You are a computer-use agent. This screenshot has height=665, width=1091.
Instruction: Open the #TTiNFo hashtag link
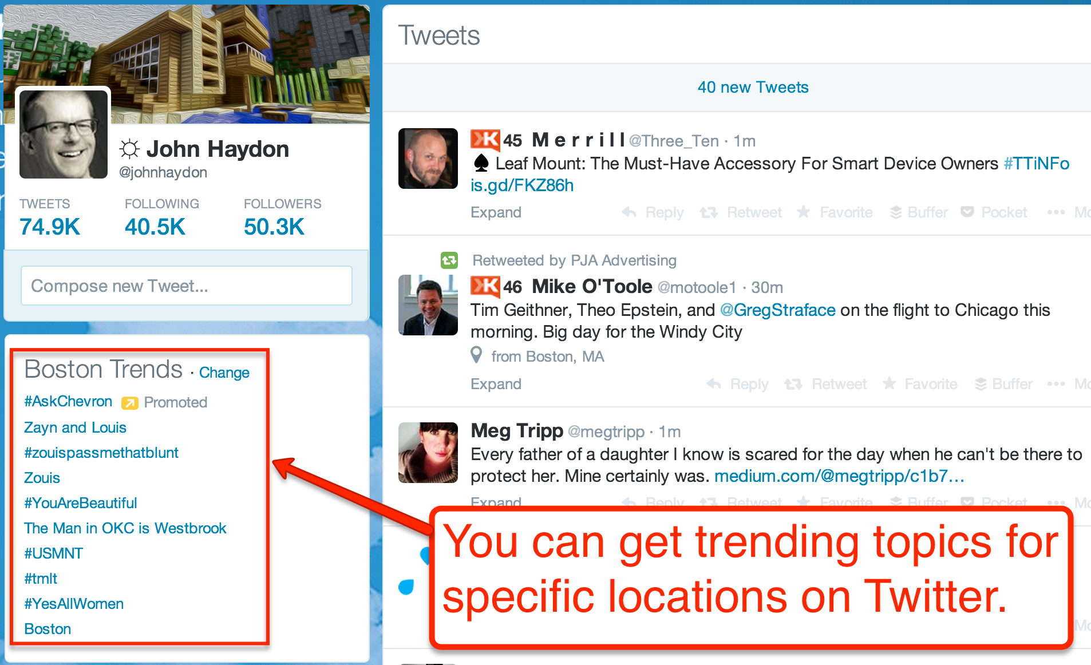coord(1037,164)
